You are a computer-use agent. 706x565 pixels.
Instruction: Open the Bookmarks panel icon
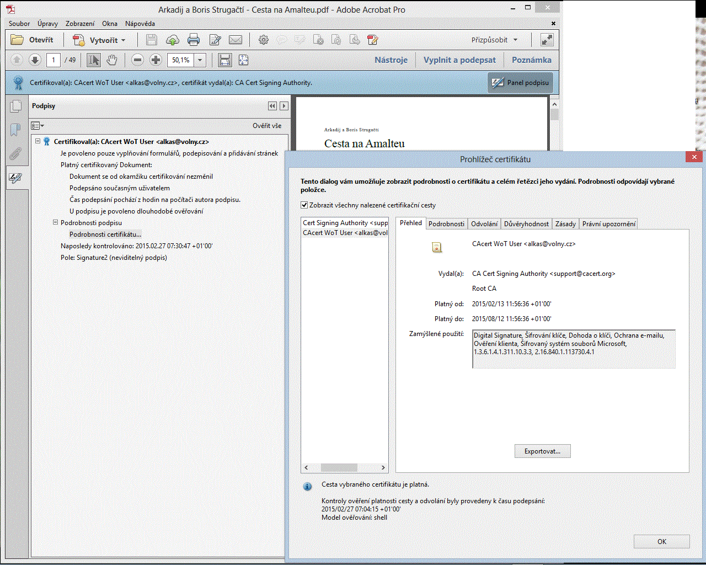(15, 130)
